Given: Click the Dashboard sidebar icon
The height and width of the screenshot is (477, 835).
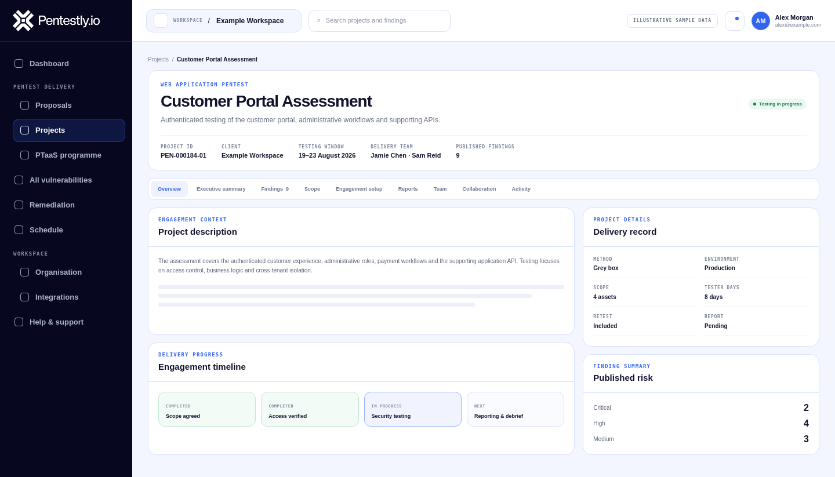Looking at the screenshot, I should point(19,64).
